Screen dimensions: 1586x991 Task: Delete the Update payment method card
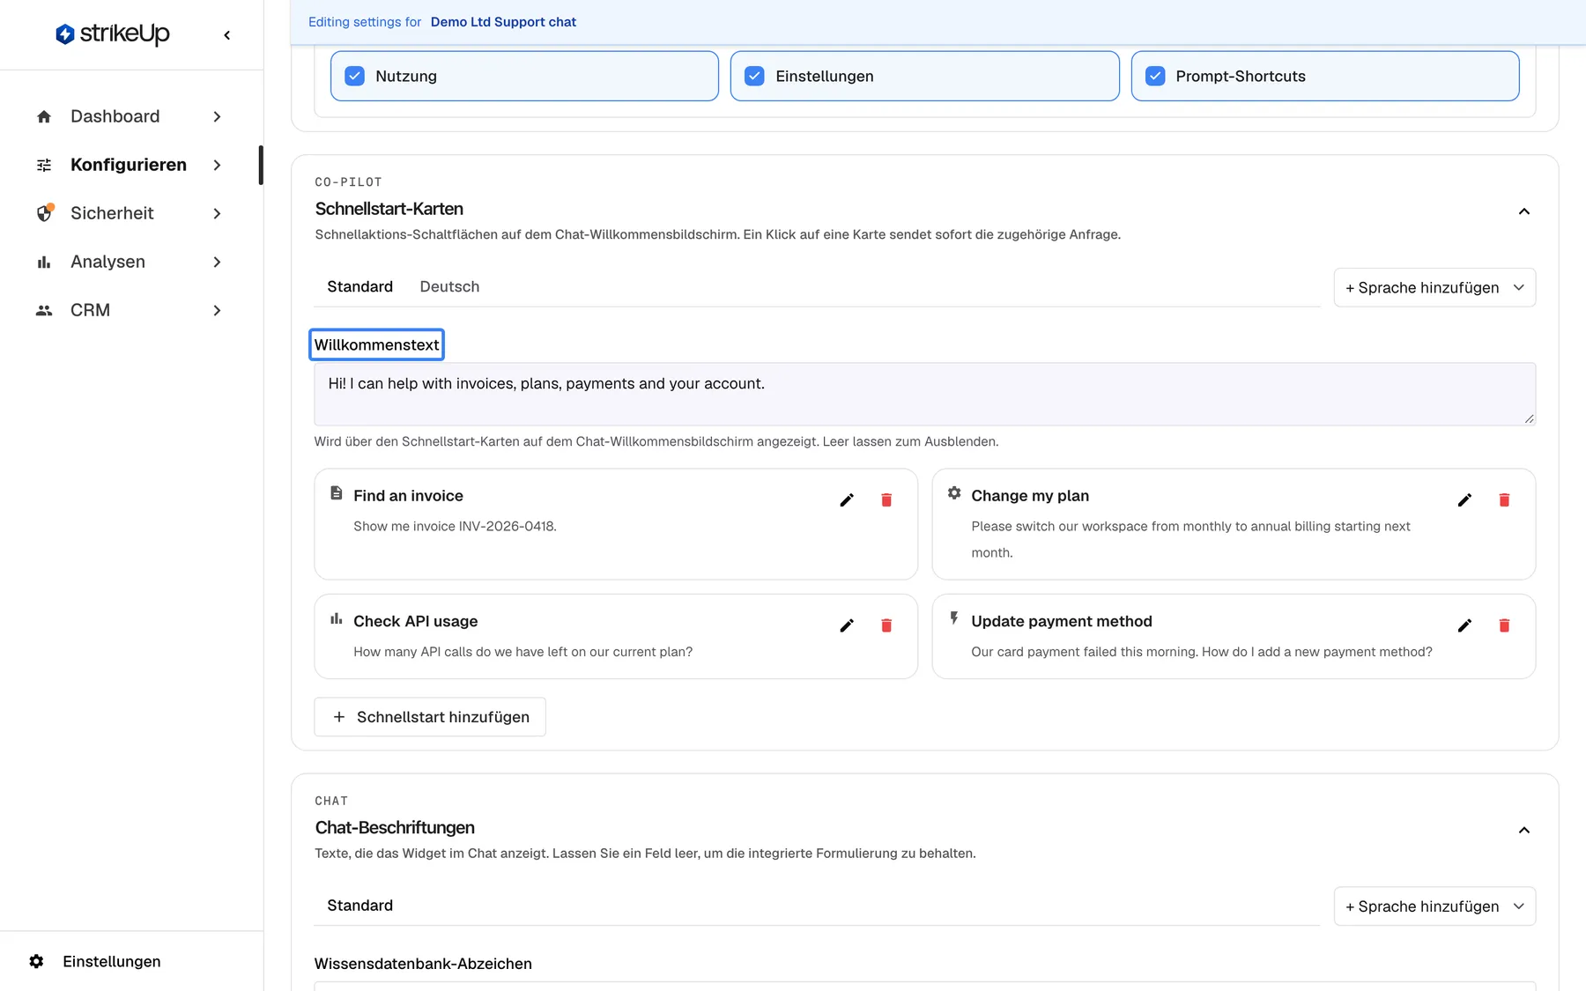[1504, 625]
